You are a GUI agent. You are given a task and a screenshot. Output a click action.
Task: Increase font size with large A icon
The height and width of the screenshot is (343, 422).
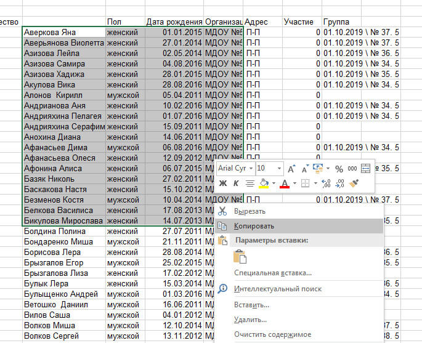tap(291, 168)
